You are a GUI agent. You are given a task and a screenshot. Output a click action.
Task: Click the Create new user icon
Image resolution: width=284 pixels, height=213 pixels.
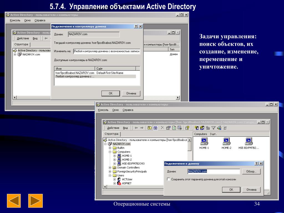pyautogui.click(x=197, y=128)
